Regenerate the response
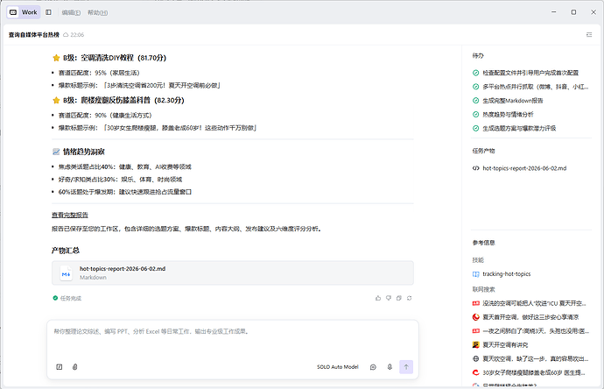The width and height of the screenshot is (604, 389). point(409,298)
